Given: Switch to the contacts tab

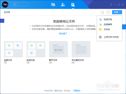Looking at the screenshot, I should (63, 5).
